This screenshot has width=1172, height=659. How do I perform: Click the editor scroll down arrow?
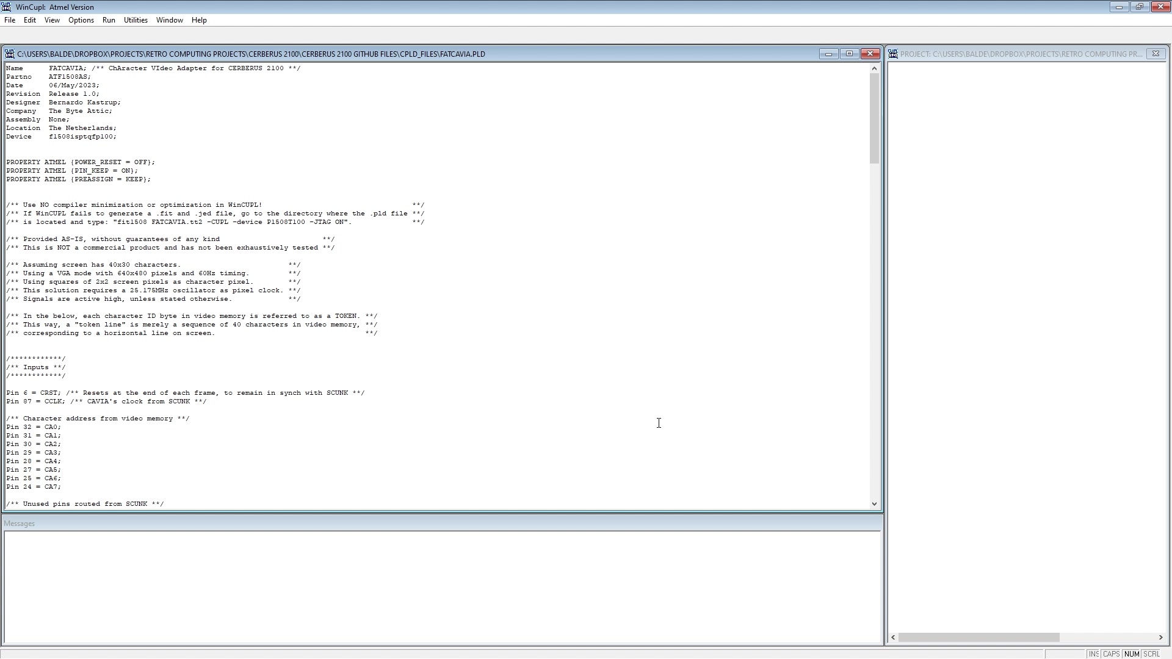coord(874,503)
